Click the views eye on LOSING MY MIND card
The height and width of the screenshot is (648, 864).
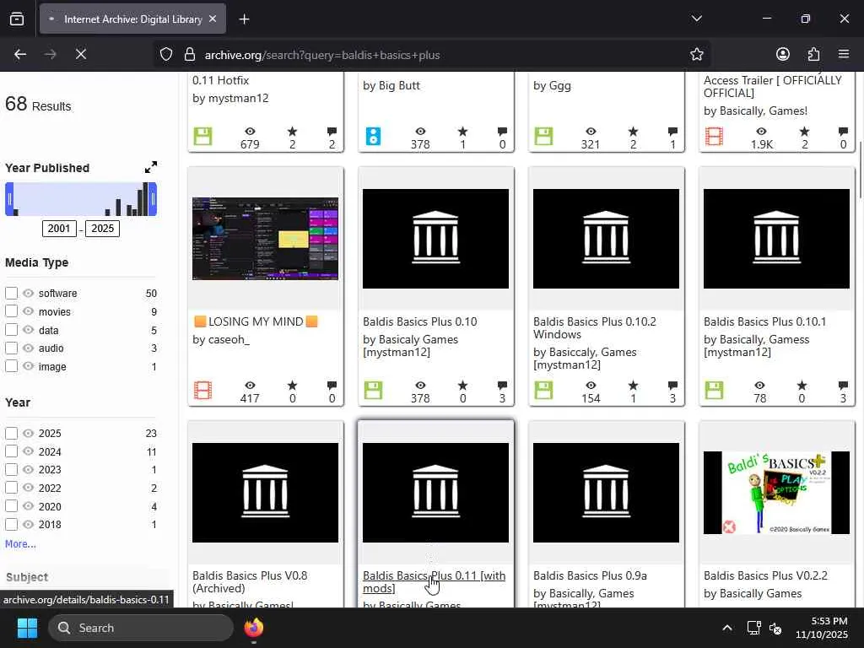coord(250,385)
